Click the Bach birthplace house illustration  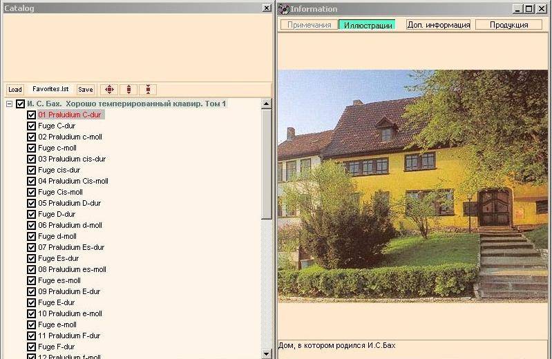pos(412,186)
